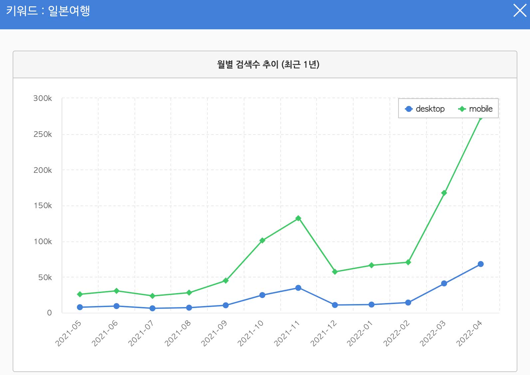Click the mobile marker at 2021-09
530x375 pixels.
click(x=225, y=281)
